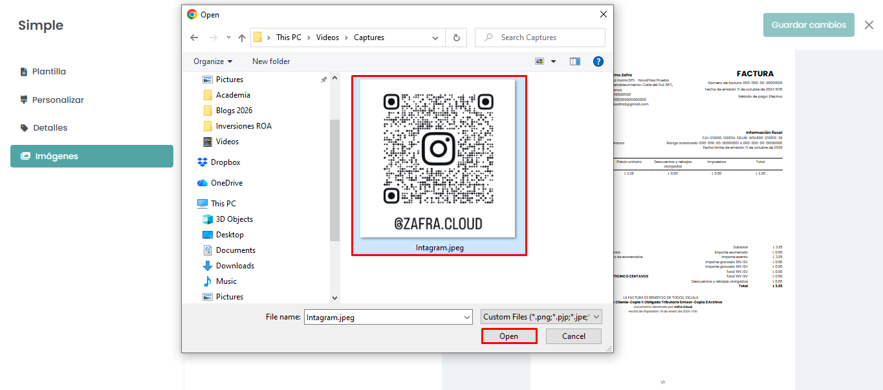Select OneDrive in navigation pane
This screenshot has height=390, width=883.
(226, 183)
